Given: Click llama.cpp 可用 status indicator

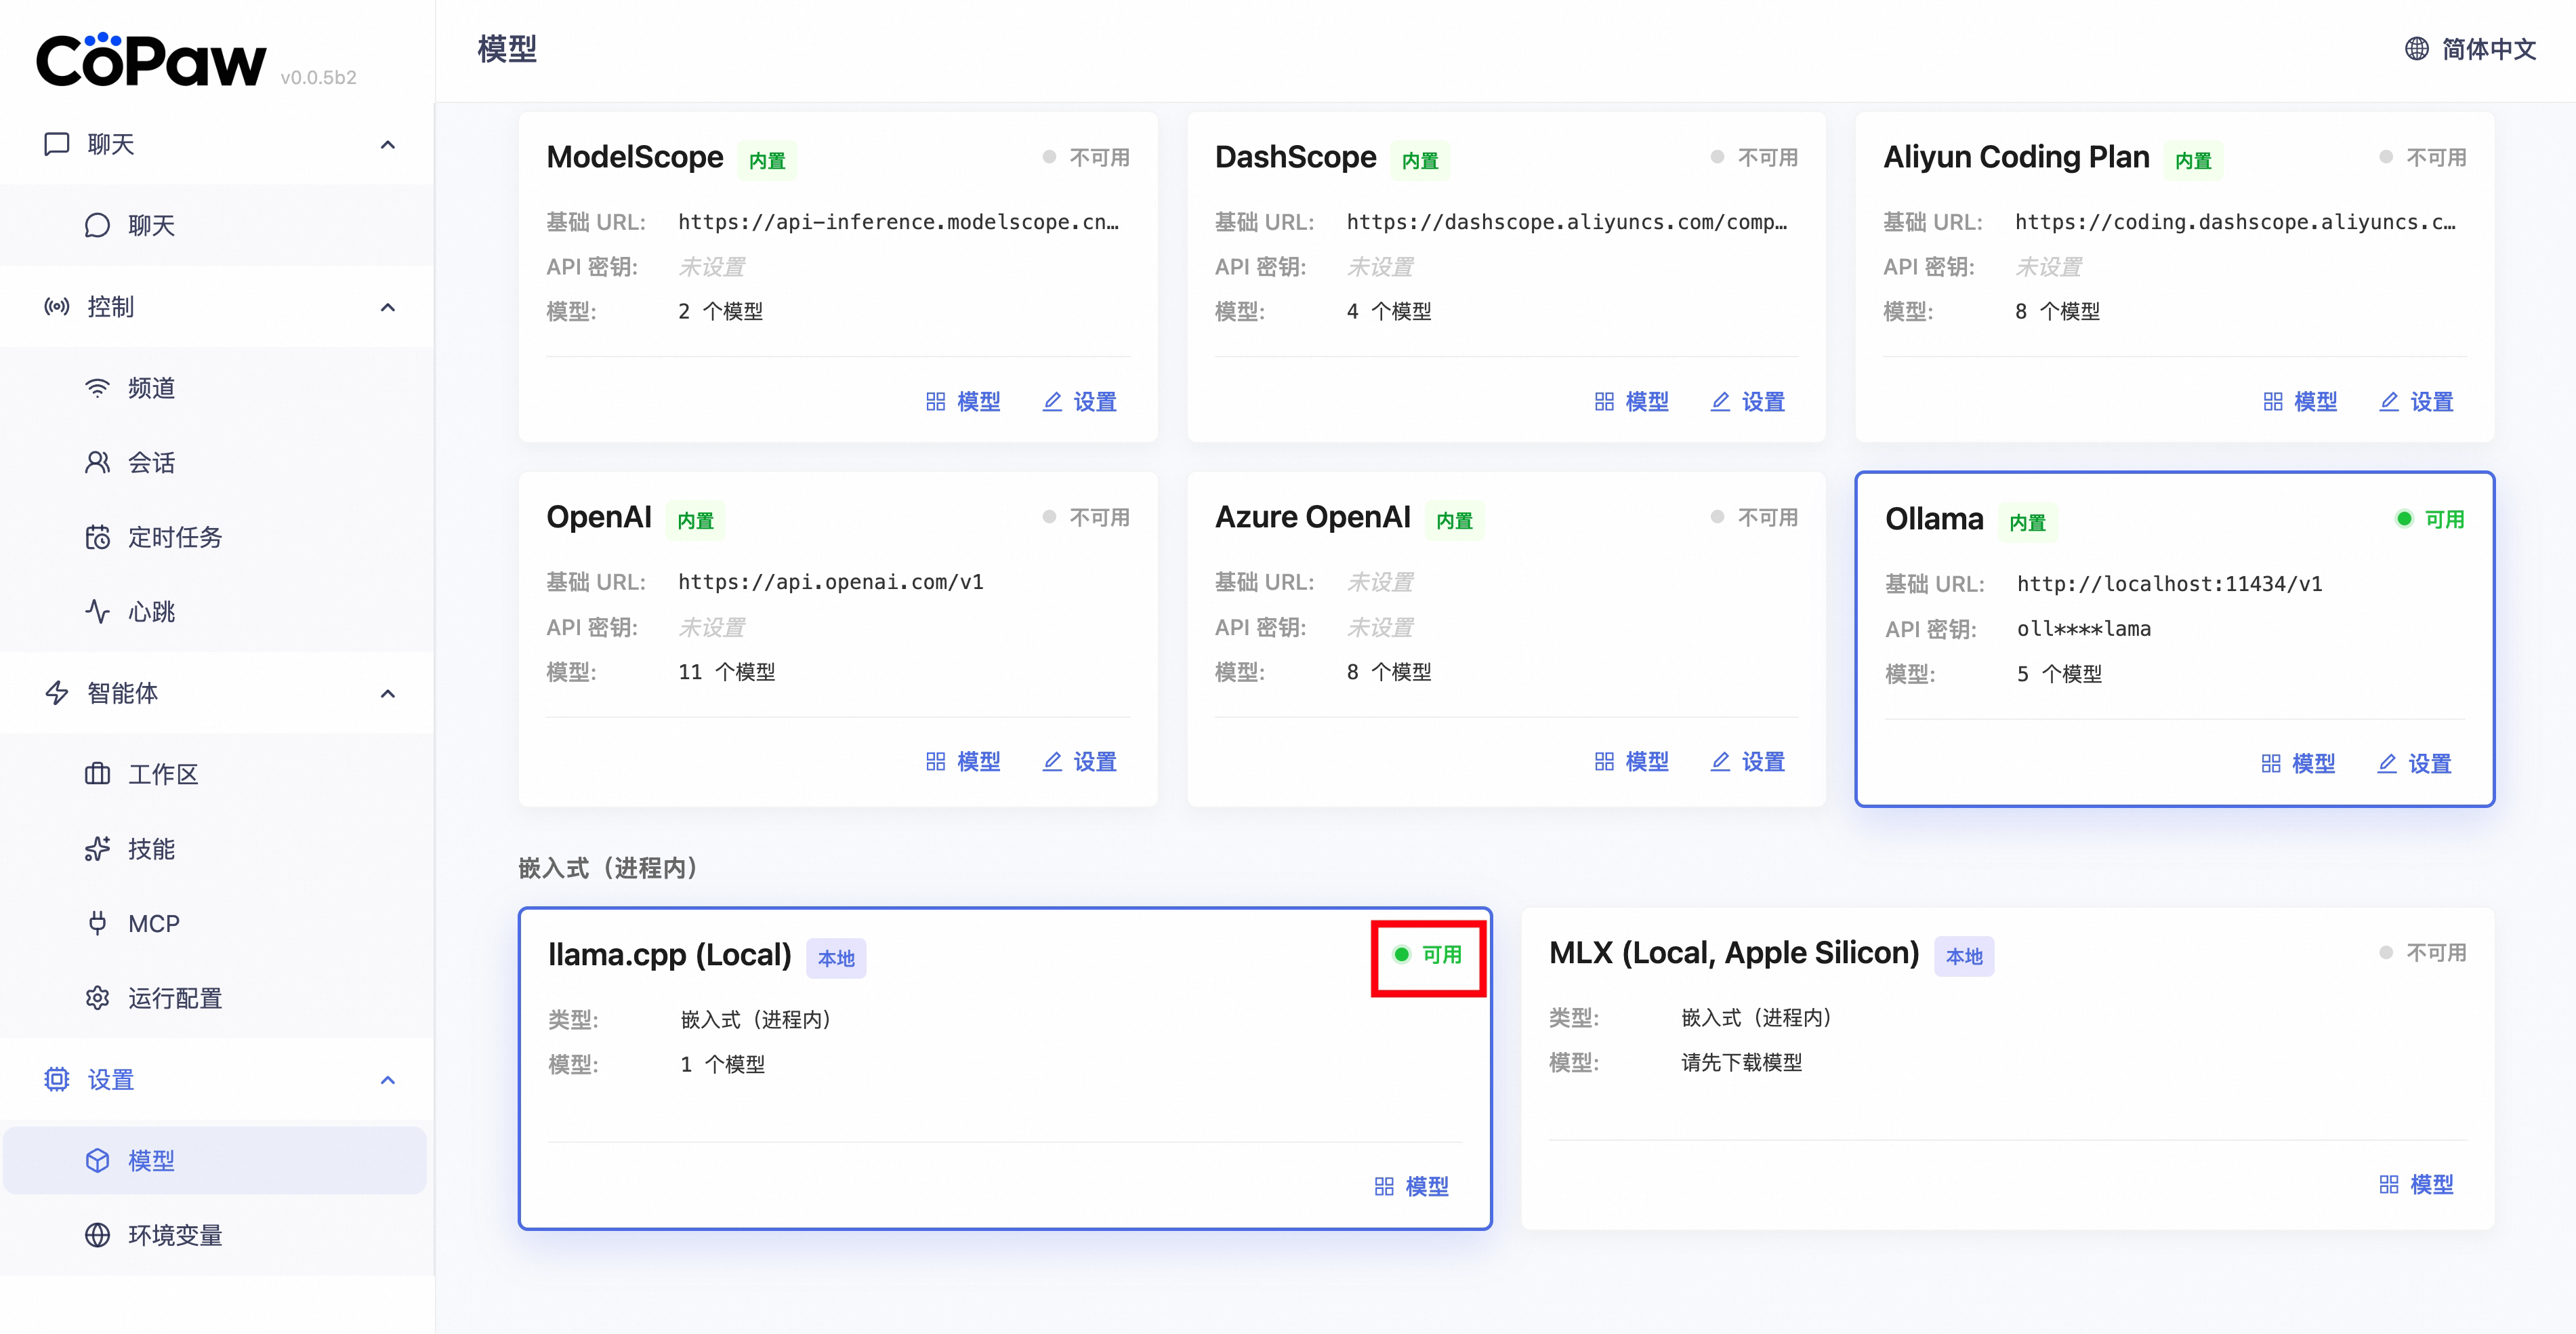Looking at the screenshot, I should 1428,954.
